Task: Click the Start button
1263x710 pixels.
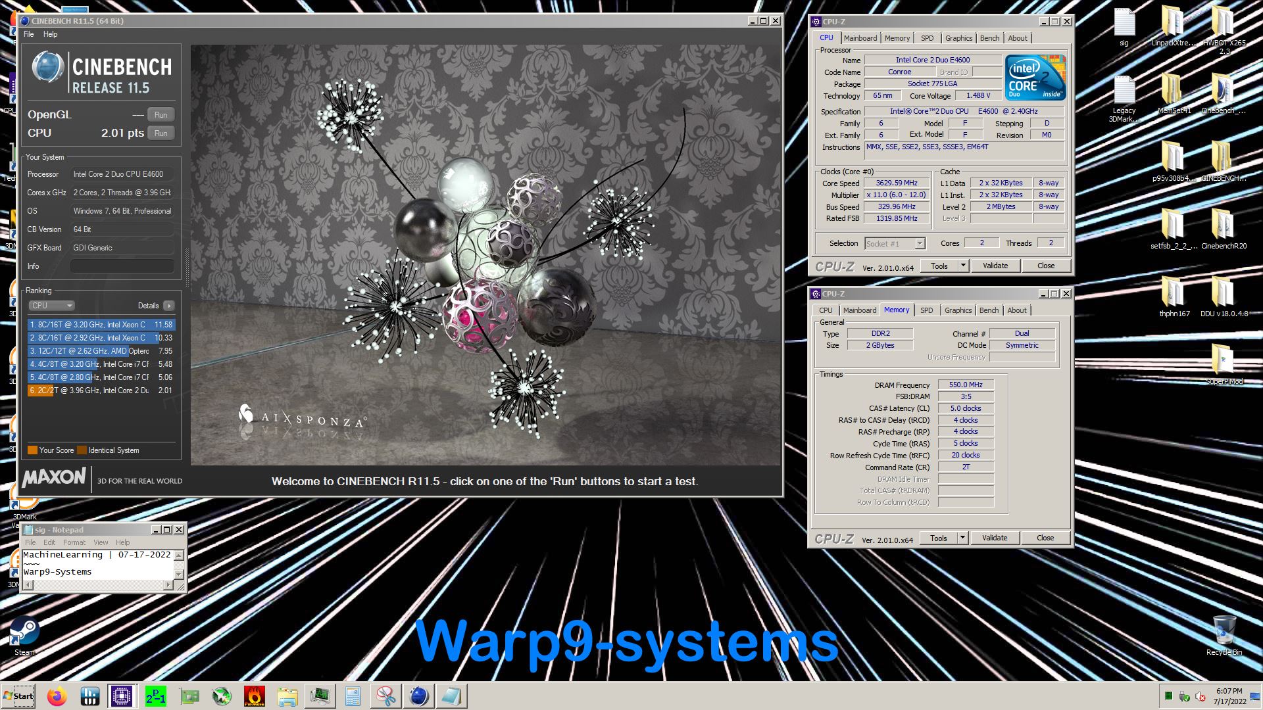Action: click(x=18, y=696)
